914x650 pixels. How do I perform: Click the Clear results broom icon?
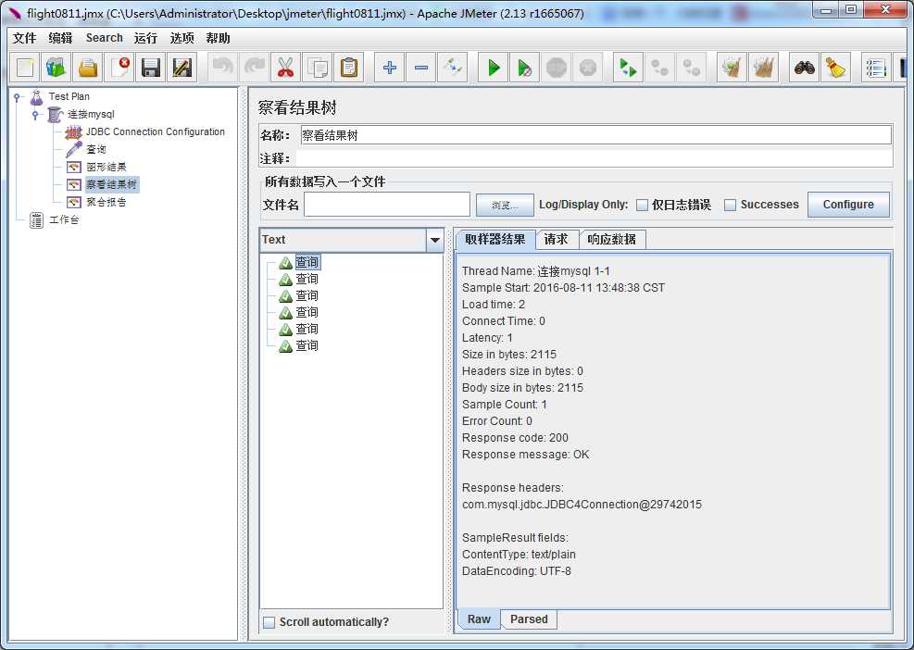pyautogui.click(x=732, y=68)
